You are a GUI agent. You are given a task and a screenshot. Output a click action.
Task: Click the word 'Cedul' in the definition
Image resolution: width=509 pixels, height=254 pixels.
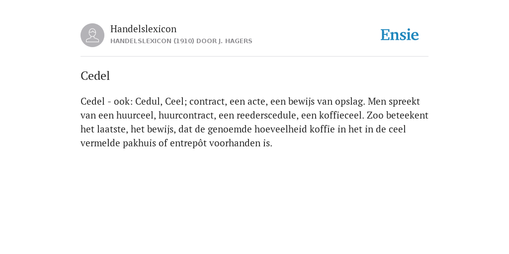(x=149, y=101)
